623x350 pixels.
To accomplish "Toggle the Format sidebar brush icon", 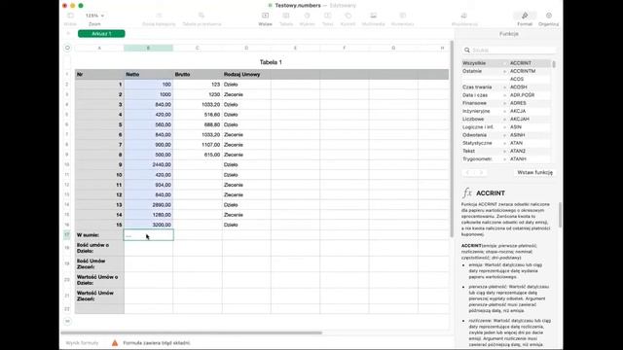I will [x=525, y=16].
